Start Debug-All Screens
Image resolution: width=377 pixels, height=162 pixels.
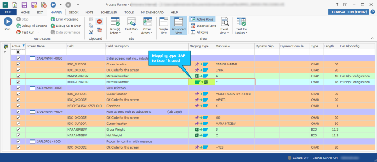(31, 26)
